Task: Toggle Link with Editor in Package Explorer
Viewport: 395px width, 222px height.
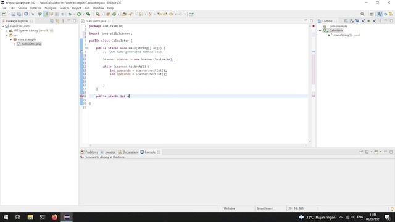Action: click(x=57, y=21)
